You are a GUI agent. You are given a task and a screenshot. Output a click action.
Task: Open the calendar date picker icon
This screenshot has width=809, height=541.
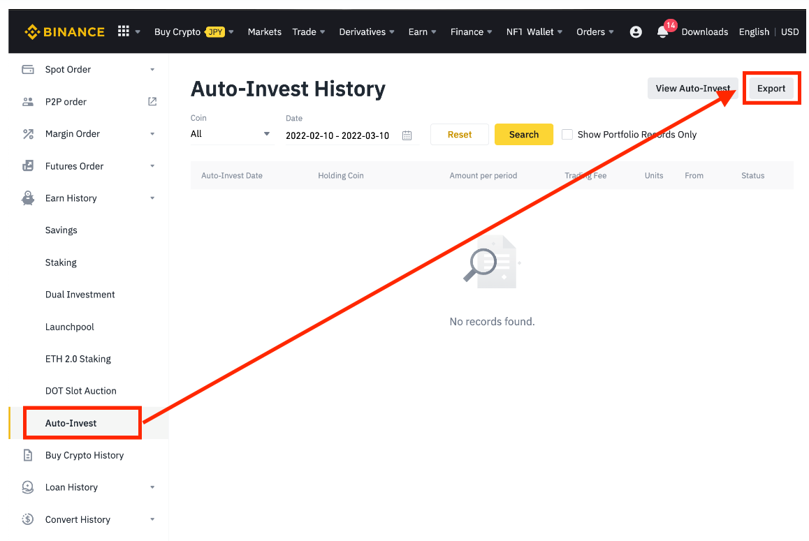(x=407, y=135)
